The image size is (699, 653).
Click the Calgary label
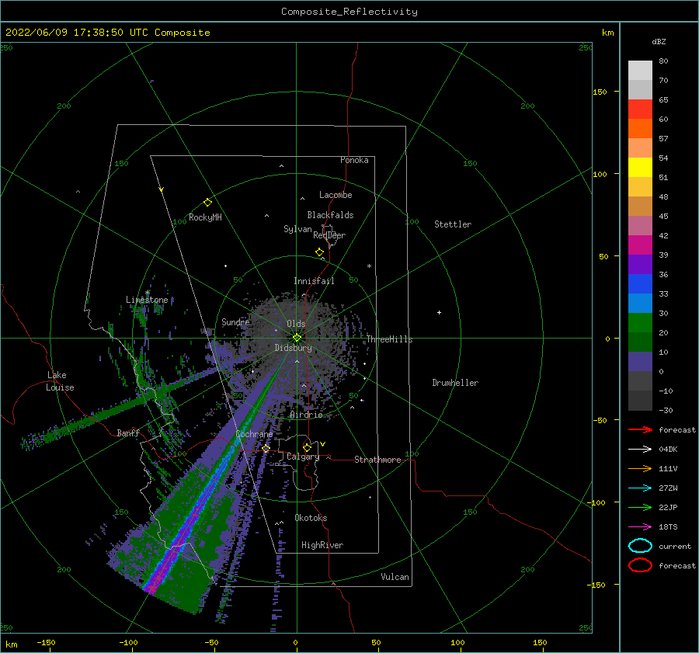coord(303,457)
